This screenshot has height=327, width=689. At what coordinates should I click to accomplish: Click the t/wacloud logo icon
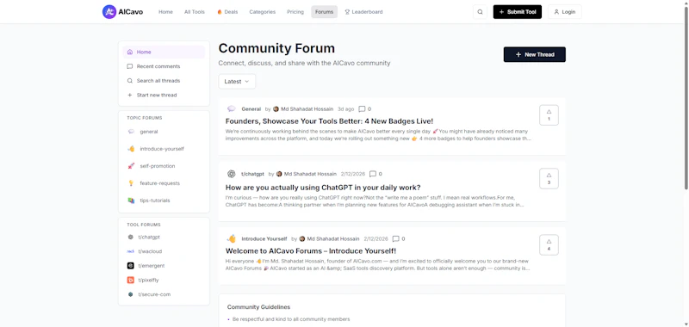click(x=130, y=251)
